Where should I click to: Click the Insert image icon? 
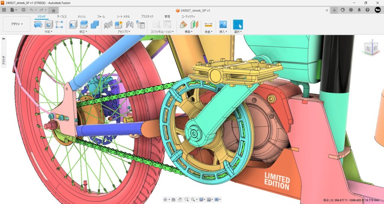click(x=223, y=24)
